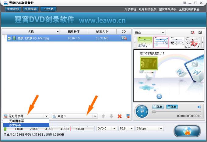
Task: Click the 截取长度 column header
Action: pos(74,32)
